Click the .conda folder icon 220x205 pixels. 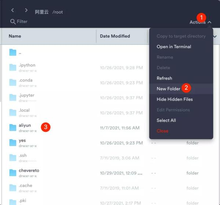click(x=13, y=82)
